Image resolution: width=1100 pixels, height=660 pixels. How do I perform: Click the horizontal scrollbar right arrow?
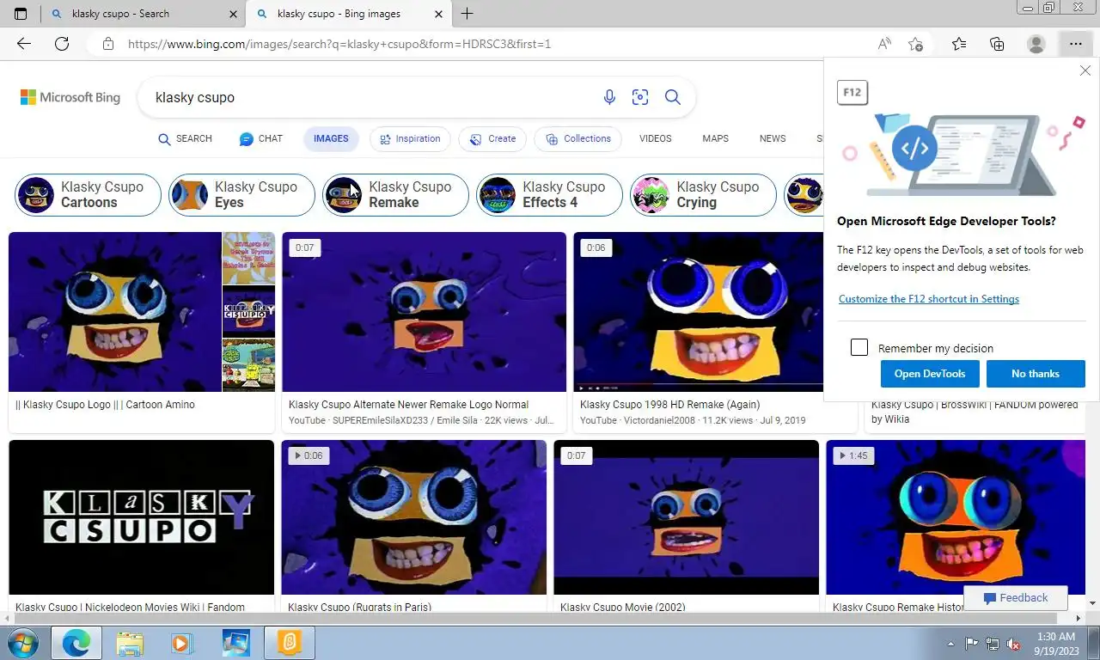coord(1079,618)
